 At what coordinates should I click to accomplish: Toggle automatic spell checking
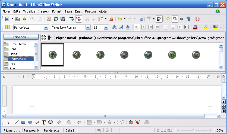(78, 19)
